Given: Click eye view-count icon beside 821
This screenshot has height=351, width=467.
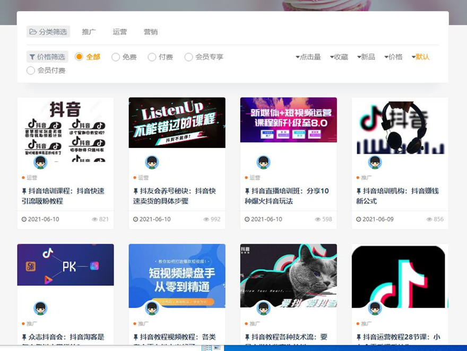Looking at the screenshot, I should coord(94,219).
